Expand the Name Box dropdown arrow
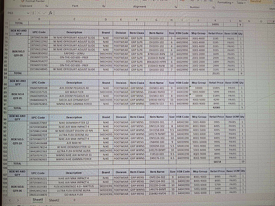Screen dimensions: 275x206 pyautogui.click(x=28, y=13)
